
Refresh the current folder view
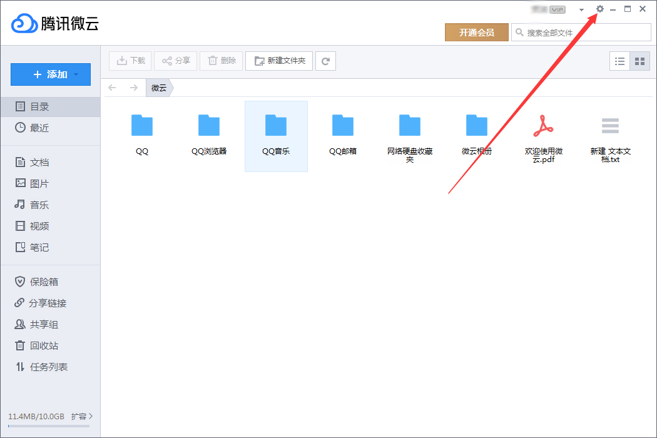325,61
